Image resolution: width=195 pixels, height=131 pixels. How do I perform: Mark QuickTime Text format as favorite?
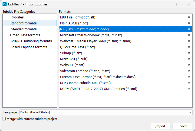coord(189,47)
